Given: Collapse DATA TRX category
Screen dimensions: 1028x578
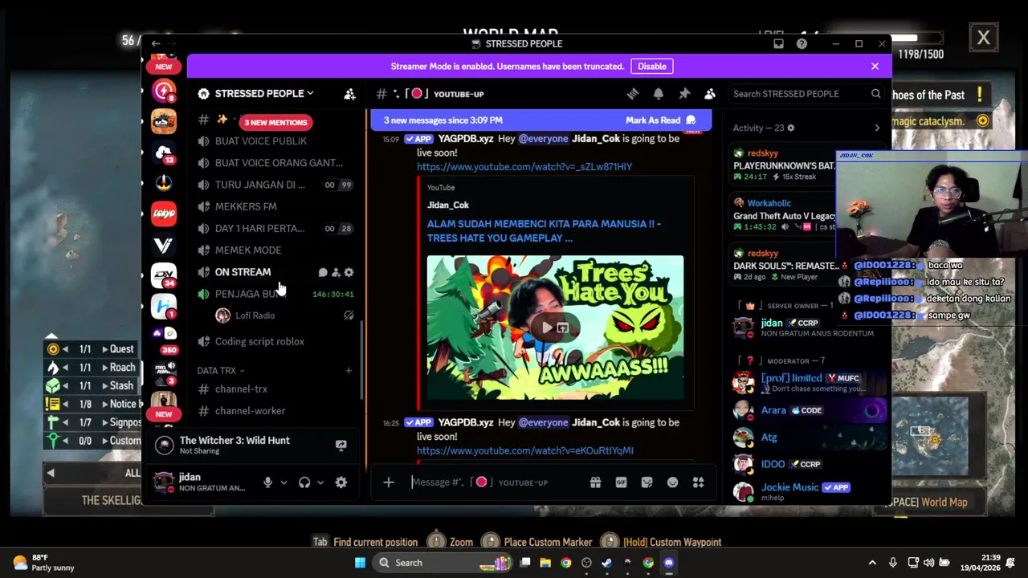Looking at the screenshot, I should pos(221,371).
